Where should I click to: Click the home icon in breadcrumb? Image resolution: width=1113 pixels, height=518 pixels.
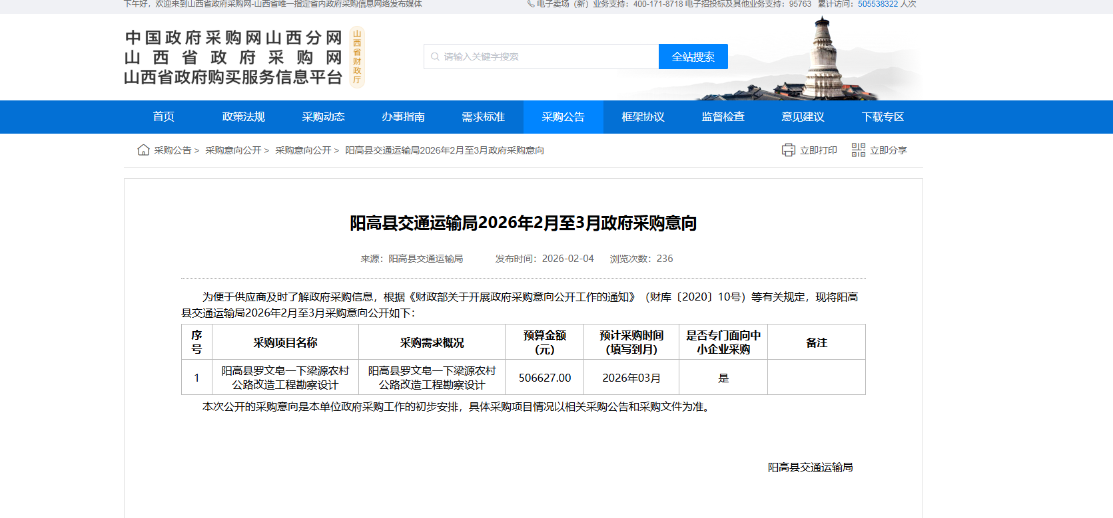[143, 150]
